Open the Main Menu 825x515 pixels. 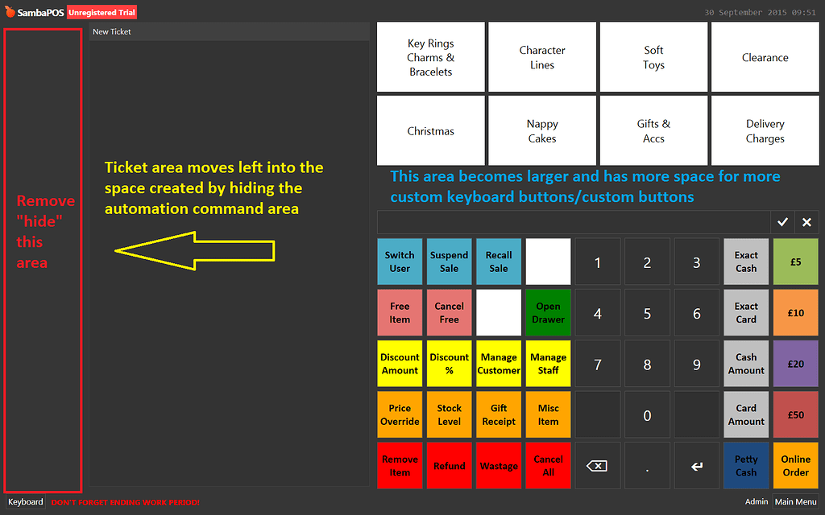[796, 501]
